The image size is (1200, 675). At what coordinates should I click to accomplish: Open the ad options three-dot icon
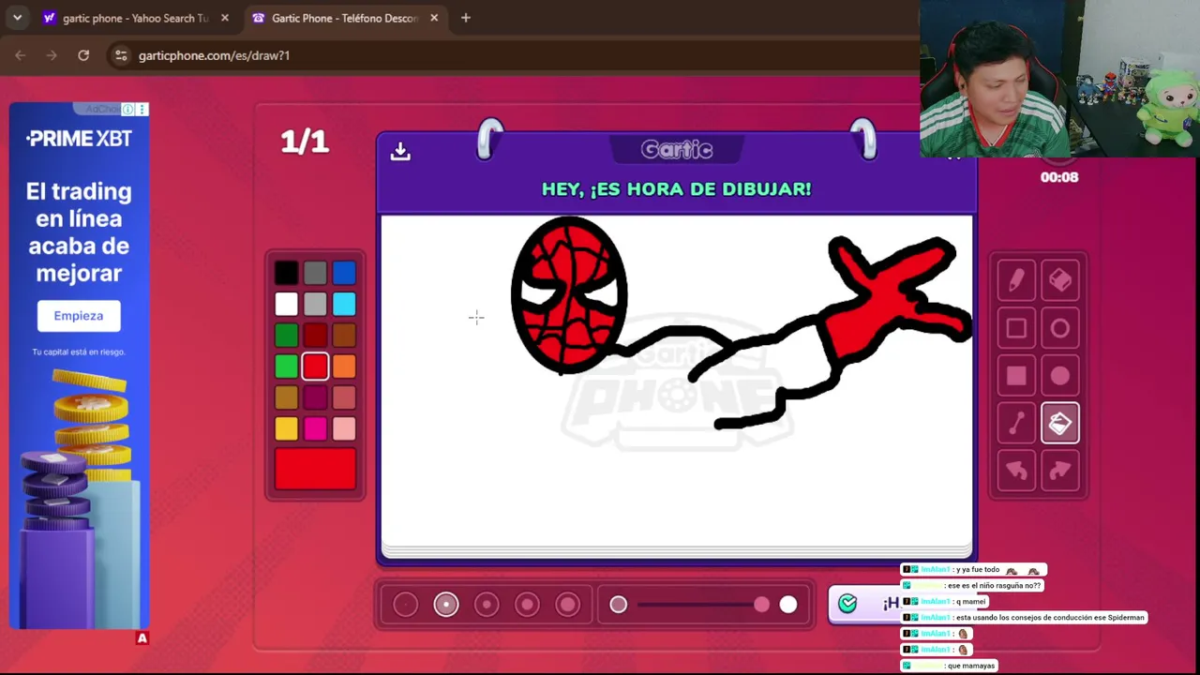(x=142, y=110)
